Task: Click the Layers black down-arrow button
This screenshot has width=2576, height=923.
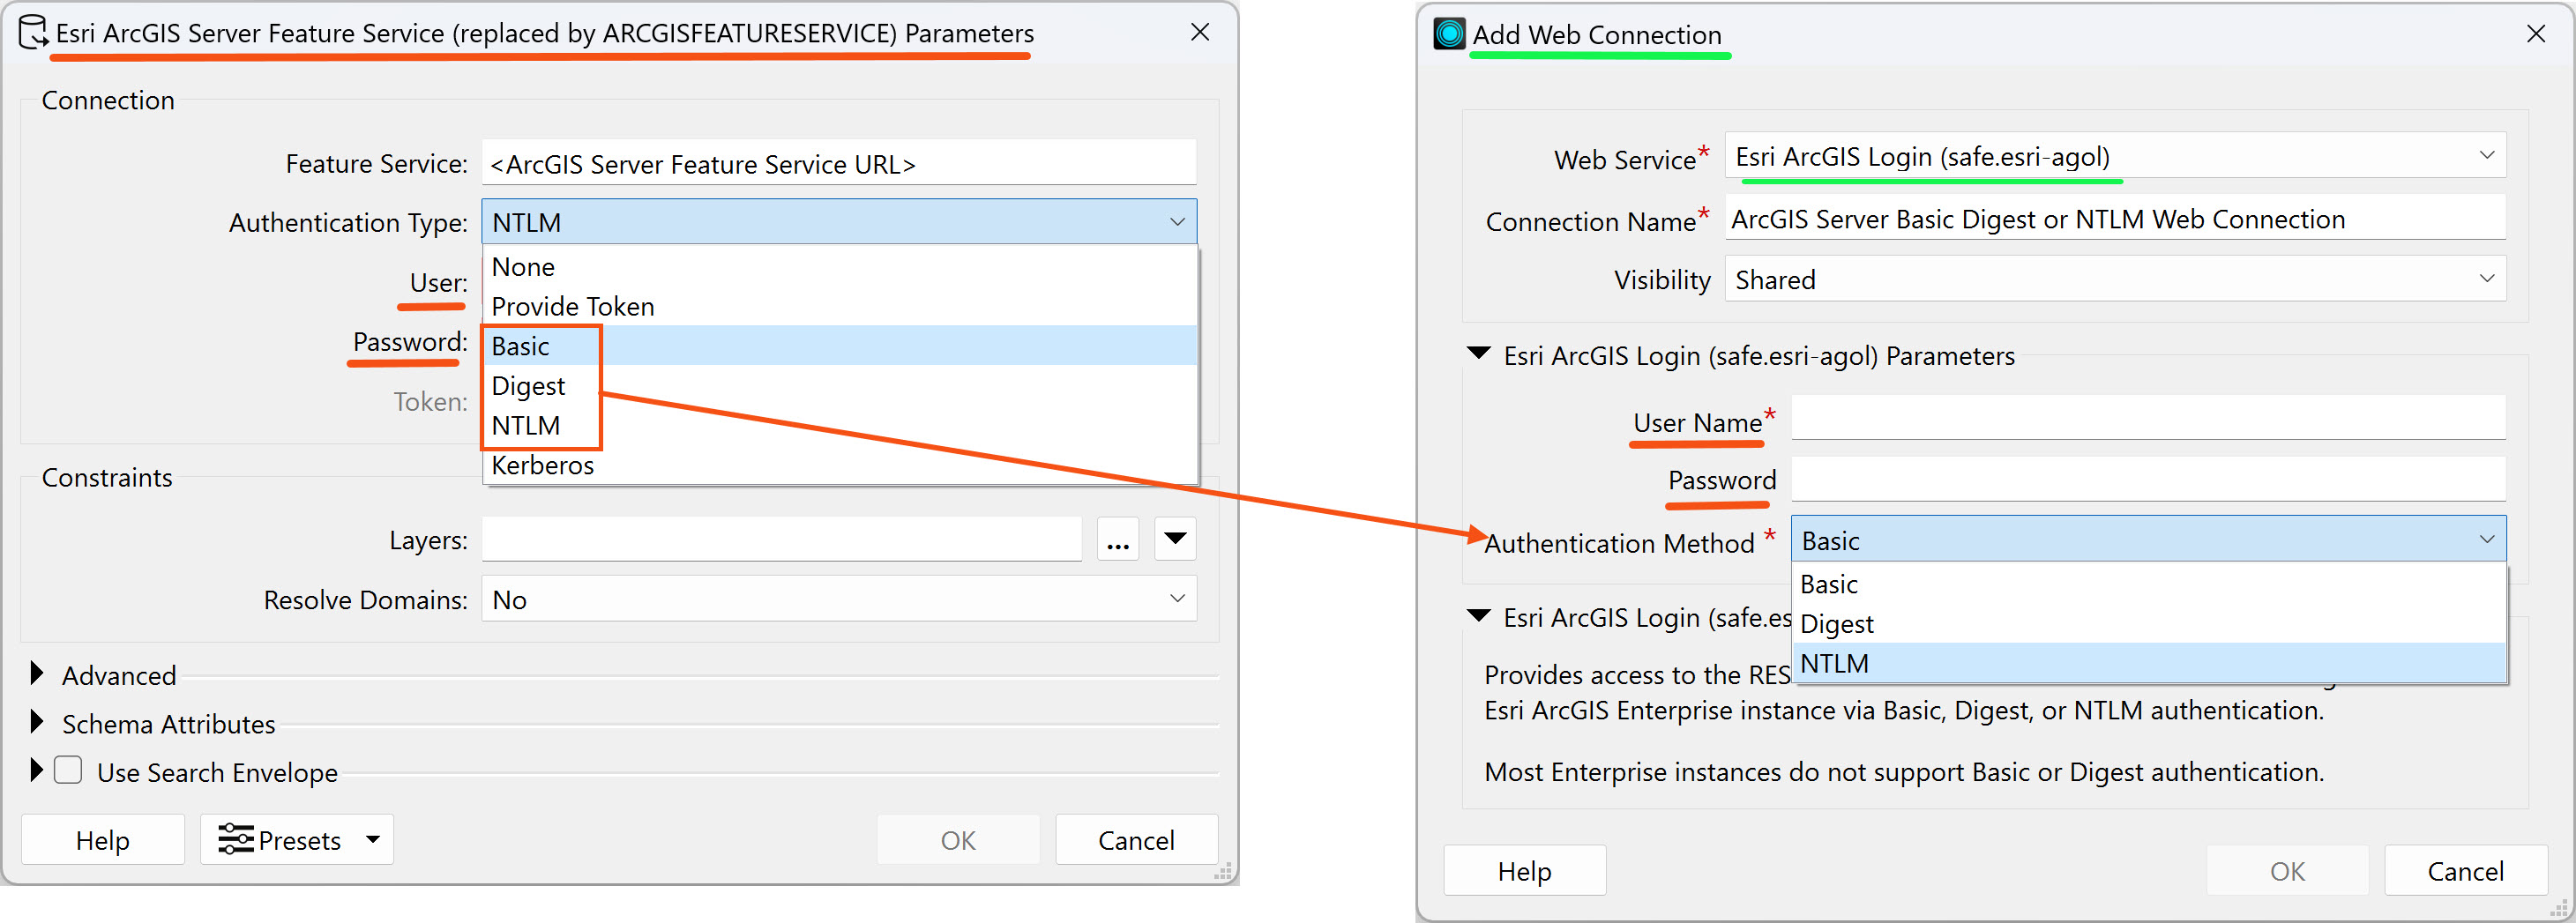Action: coord(1175,540)
